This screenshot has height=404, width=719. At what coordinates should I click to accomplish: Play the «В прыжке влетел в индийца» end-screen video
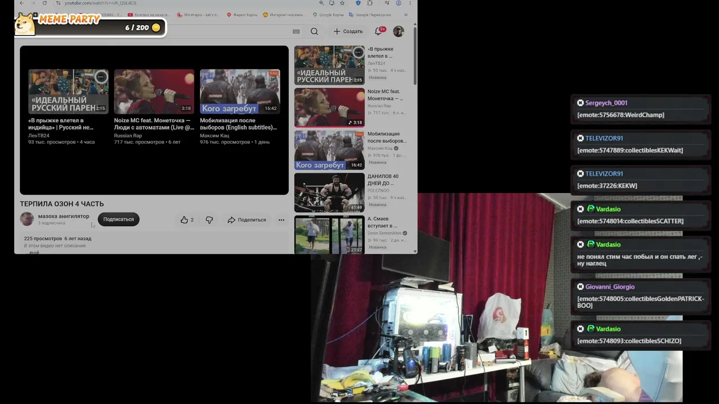(69, 91)
